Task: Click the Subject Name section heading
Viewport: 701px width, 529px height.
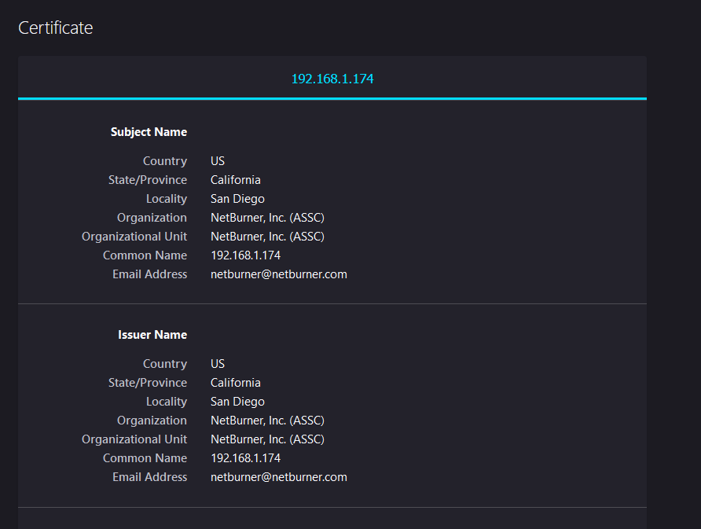Action: point(149,132)
